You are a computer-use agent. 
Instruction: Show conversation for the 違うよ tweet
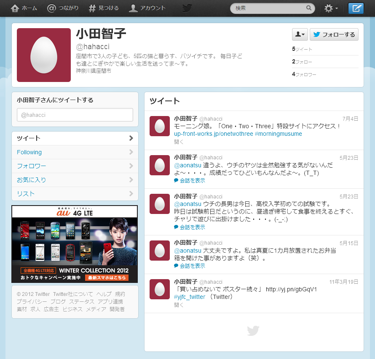coord(192,181)
